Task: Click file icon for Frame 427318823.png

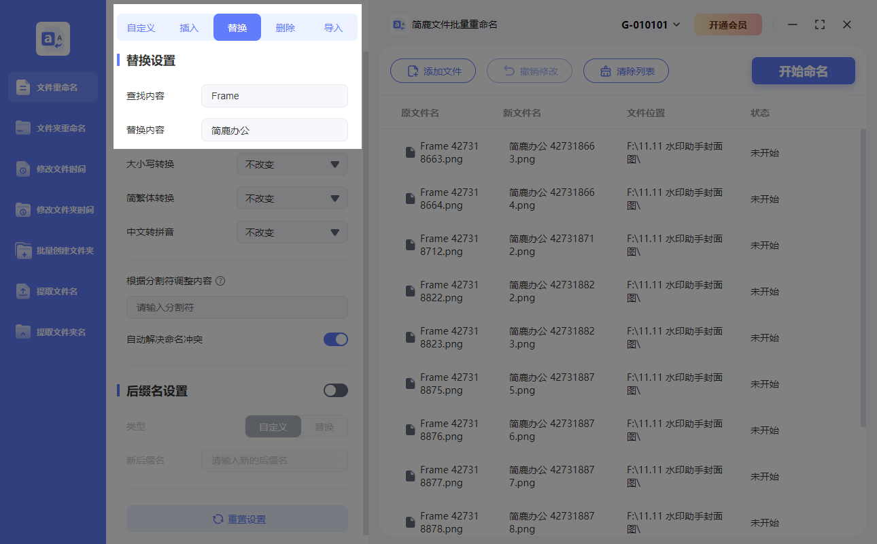Action: click(x=410, y=337)
